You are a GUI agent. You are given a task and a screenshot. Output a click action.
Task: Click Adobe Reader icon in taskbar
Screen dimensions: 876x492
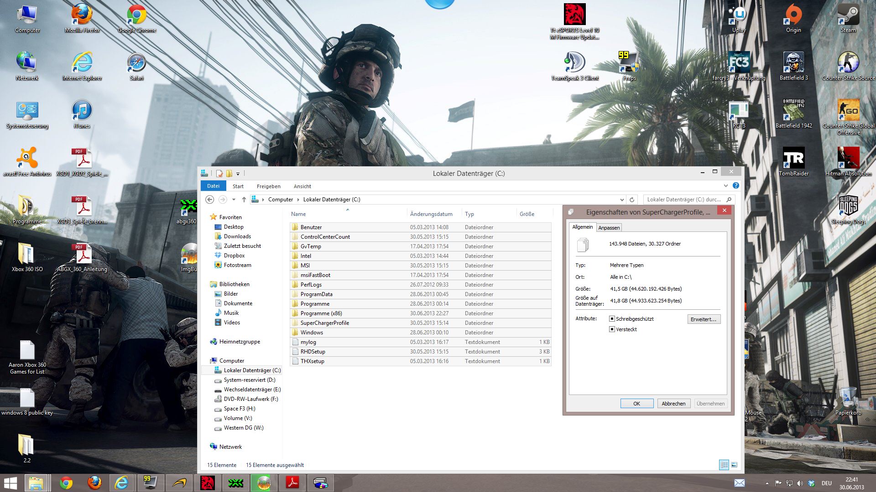pyautogui.click(x=292, y=483)
